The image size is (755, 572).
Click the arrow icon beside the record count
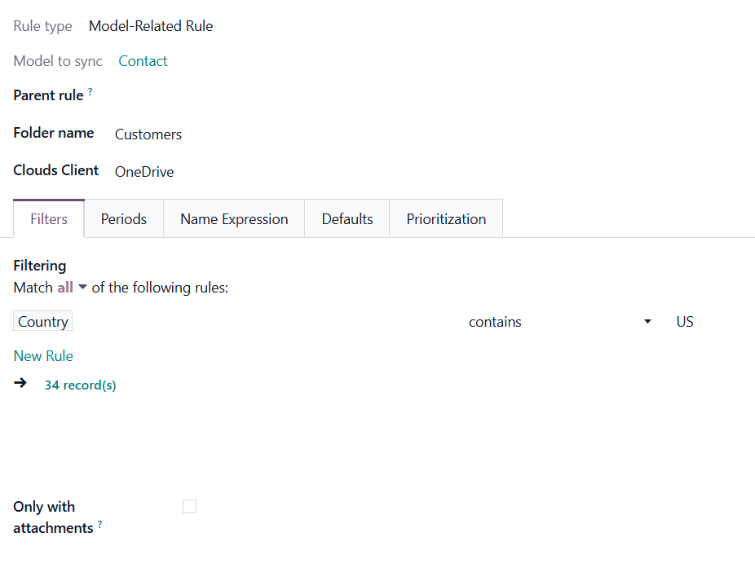pos(20,383)
